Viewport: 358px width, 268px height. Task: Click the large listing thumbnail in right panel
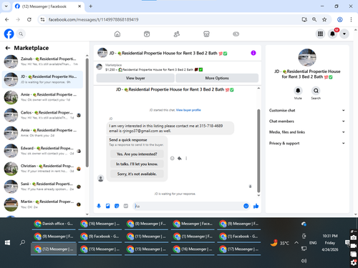(307, 57)
